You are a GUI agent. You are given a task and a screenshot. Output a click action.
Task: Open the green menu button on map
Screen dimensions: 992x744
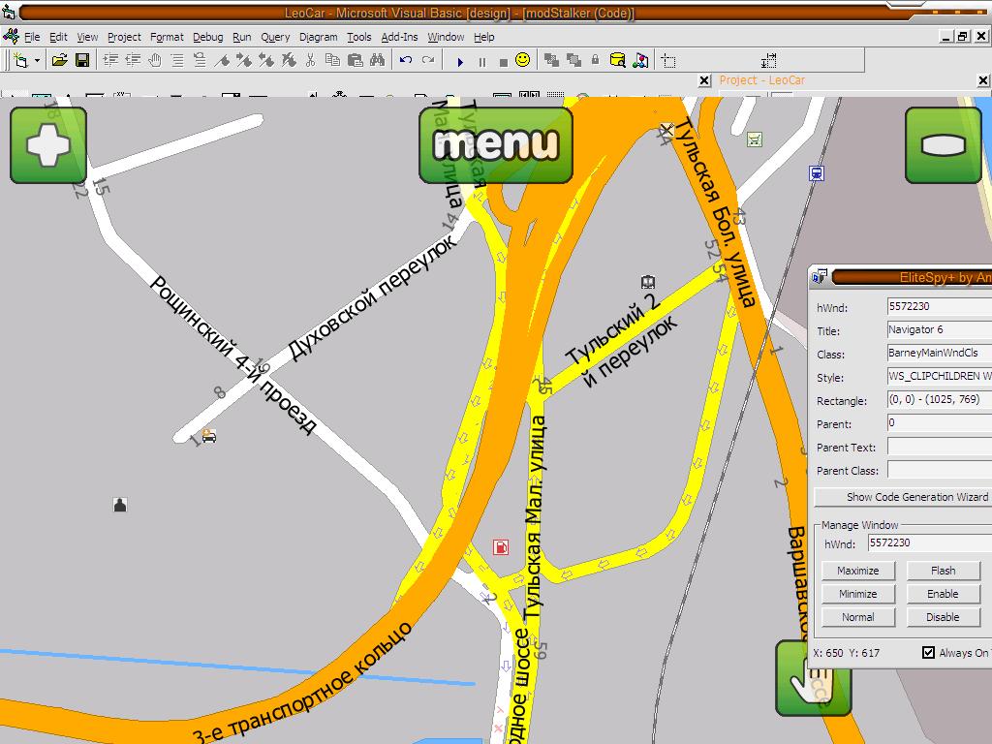click(496, 145)
